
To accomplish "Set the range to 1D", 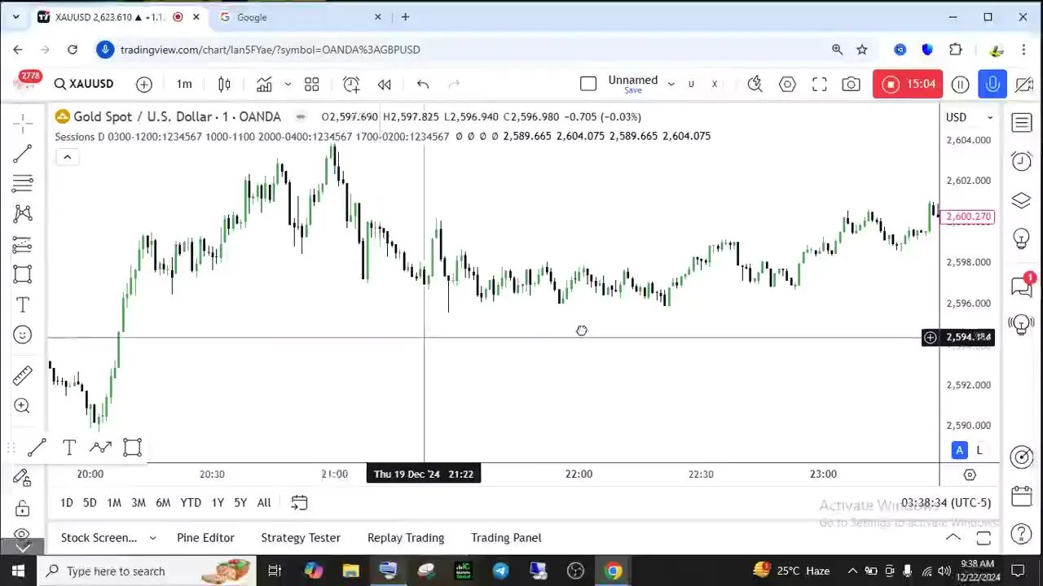I will pyautogui.click(x=67, y=502).
